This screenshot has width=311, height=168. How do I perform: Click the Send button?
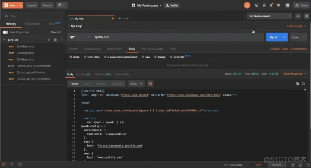tap(273, 37)
